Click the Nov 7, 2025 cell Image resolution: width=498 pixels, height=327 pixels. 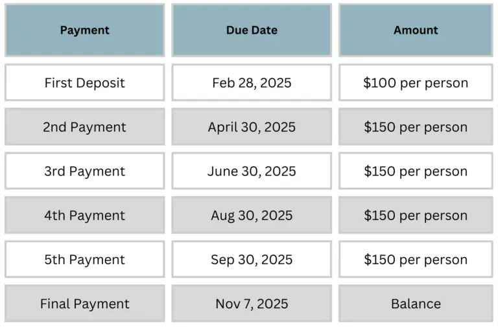click(252, 304)
